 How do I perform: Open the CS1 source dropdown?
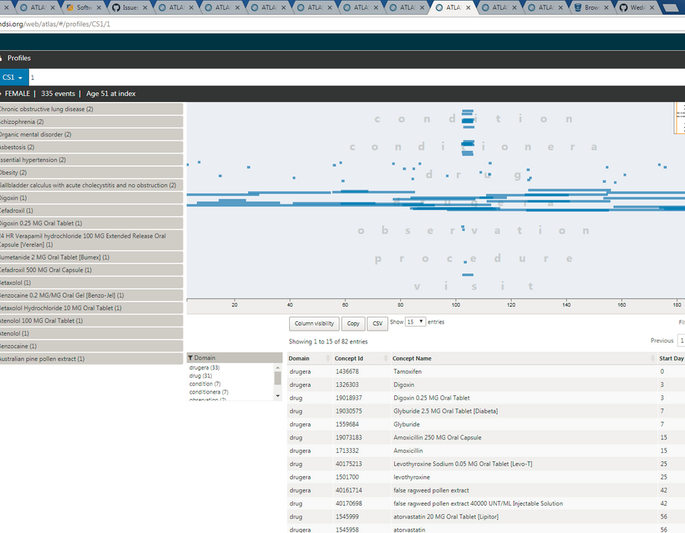pyautogui.click(x=13, y=78)
